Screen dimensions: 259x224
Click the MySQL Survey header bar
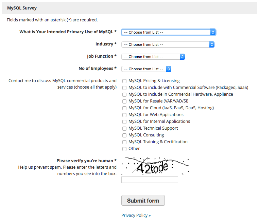pos(129,8)
